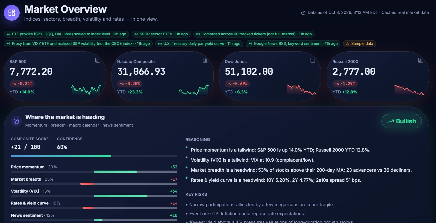The height and width of the screenshot is (223, 436).
Task: Click the Nasdaq value 31,066.93
Action: 141,72
